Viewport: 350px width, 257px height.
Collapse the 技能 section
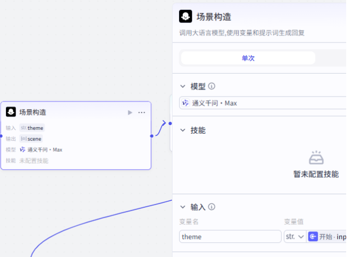coord(183,130)
